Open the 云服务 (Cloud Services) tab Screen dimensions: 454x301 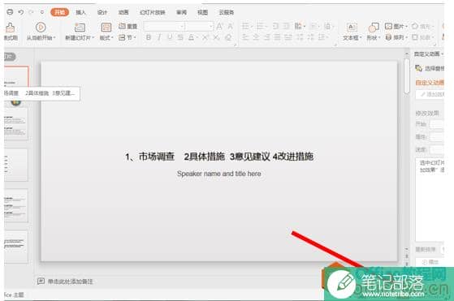click(x=227, y=12)
